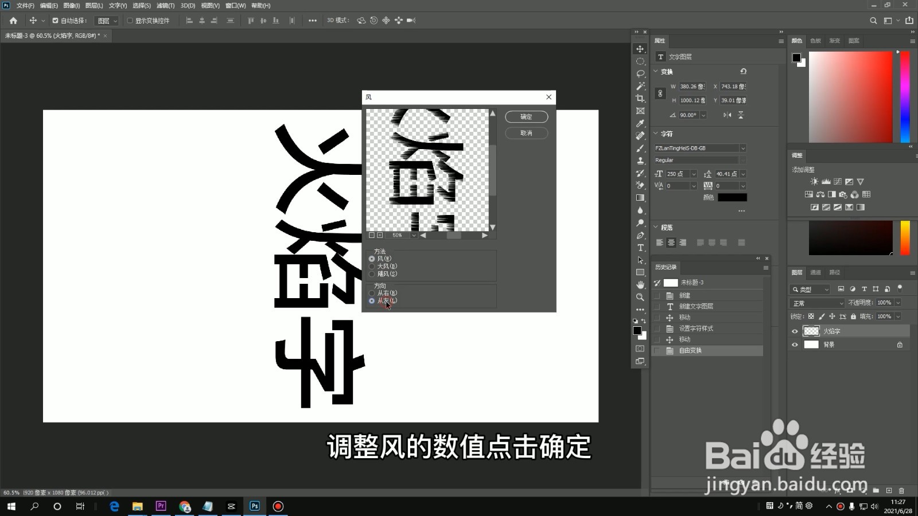The height and width of the screenshot is (516, 918).
Task: Open the 正常 blend mode dropdown
Action: point(816,303)
